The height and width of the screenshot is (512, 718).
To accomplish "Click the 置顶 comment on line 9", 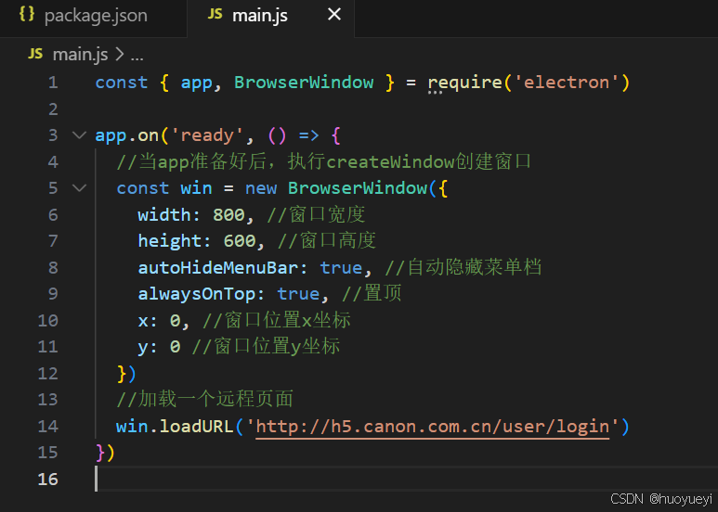I will coord(372,294).
